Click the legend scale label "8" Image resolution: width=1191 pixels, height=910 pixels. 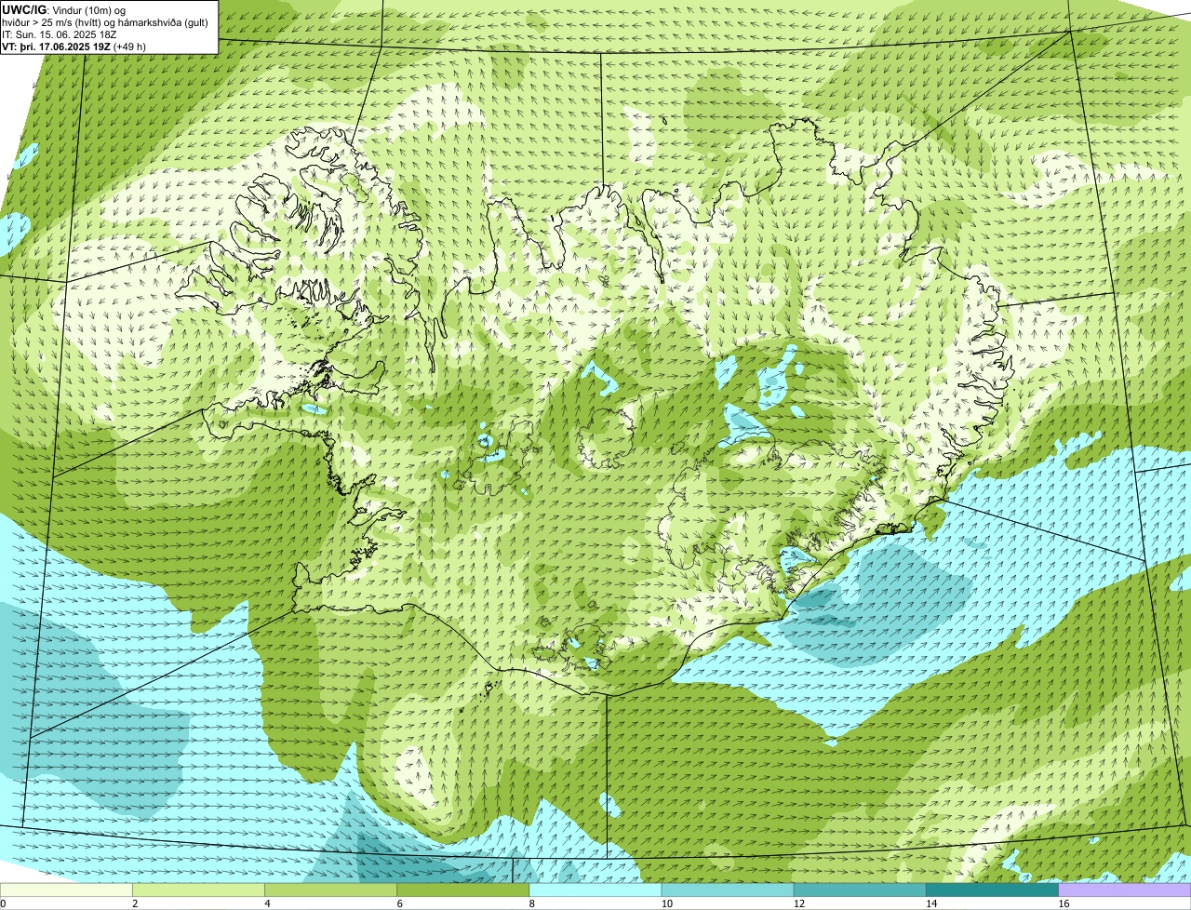pos(531,903)
